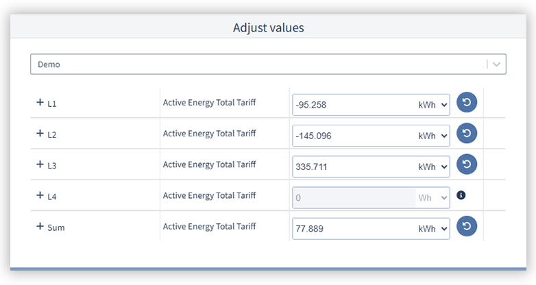Reset the Sum energy value
This screenshot has width=536, height=285.
[x=466, y=226]
